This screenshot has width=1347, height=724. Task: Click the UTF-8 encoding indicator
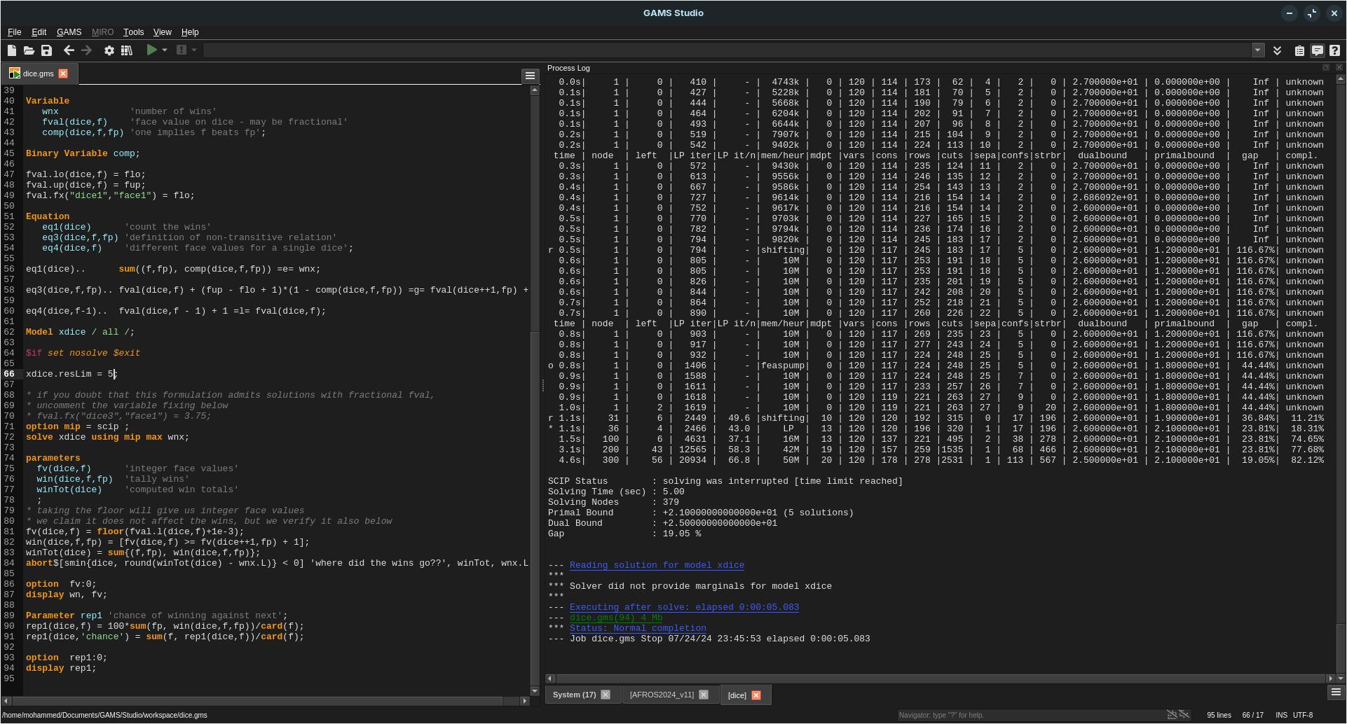1303,715
